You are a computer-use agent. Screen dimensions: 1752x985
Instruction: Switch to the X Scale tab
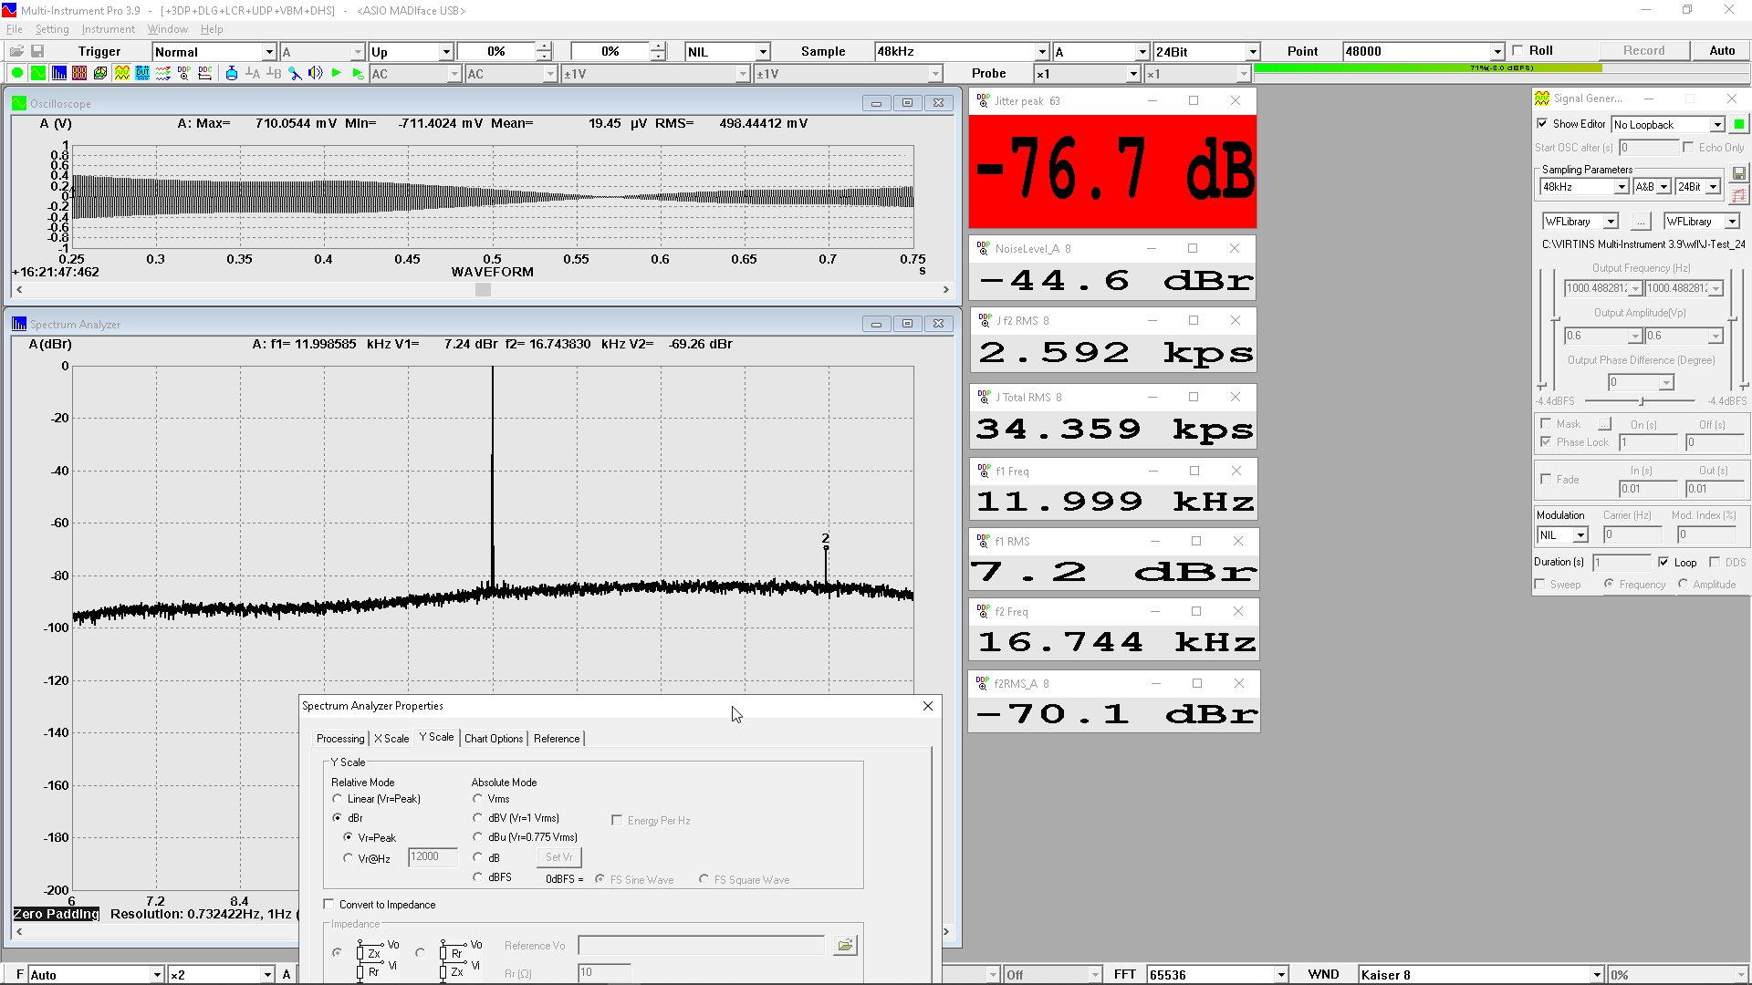[391, 739]
